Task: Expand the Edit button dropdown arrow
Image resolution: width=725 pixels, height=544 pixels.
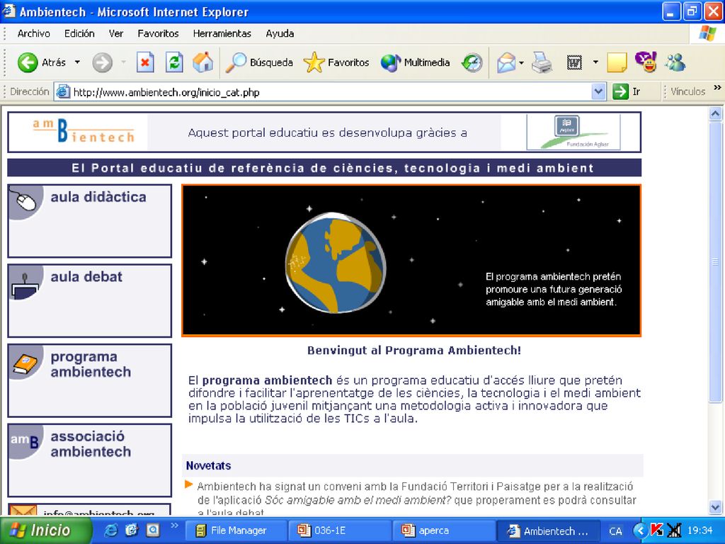Action: (x=595, y=62)
